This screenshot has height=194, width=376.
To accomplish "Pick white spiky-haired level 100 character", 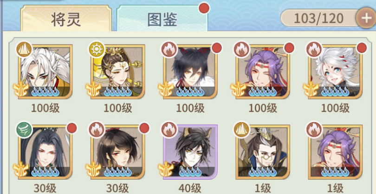I will (x=335, y=71).
